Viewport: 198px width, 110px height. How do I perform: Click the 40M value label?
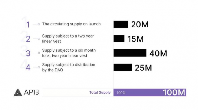click(158, 53)
